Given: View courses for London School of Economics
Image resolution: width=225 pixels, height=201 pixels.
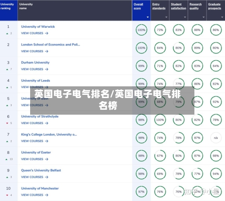Looking at the screenshot, I should (35, 51).
